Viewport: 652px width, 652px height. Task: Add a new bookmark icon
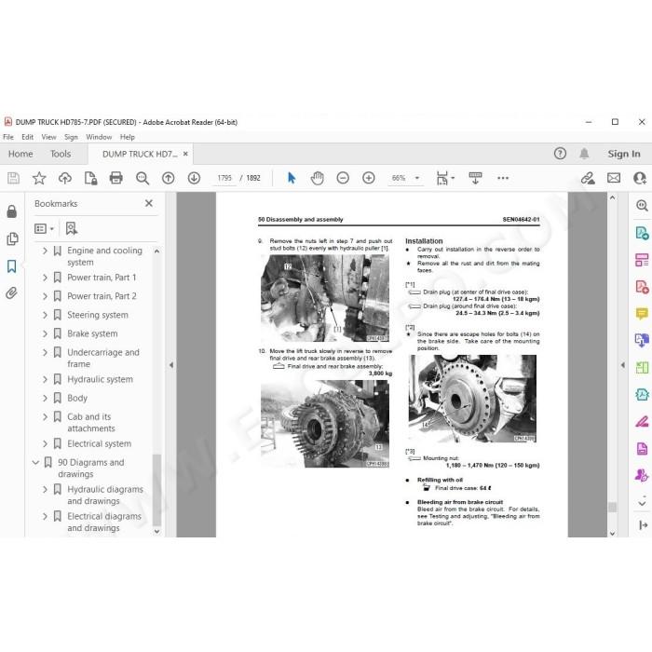click(x=72, y=228)
